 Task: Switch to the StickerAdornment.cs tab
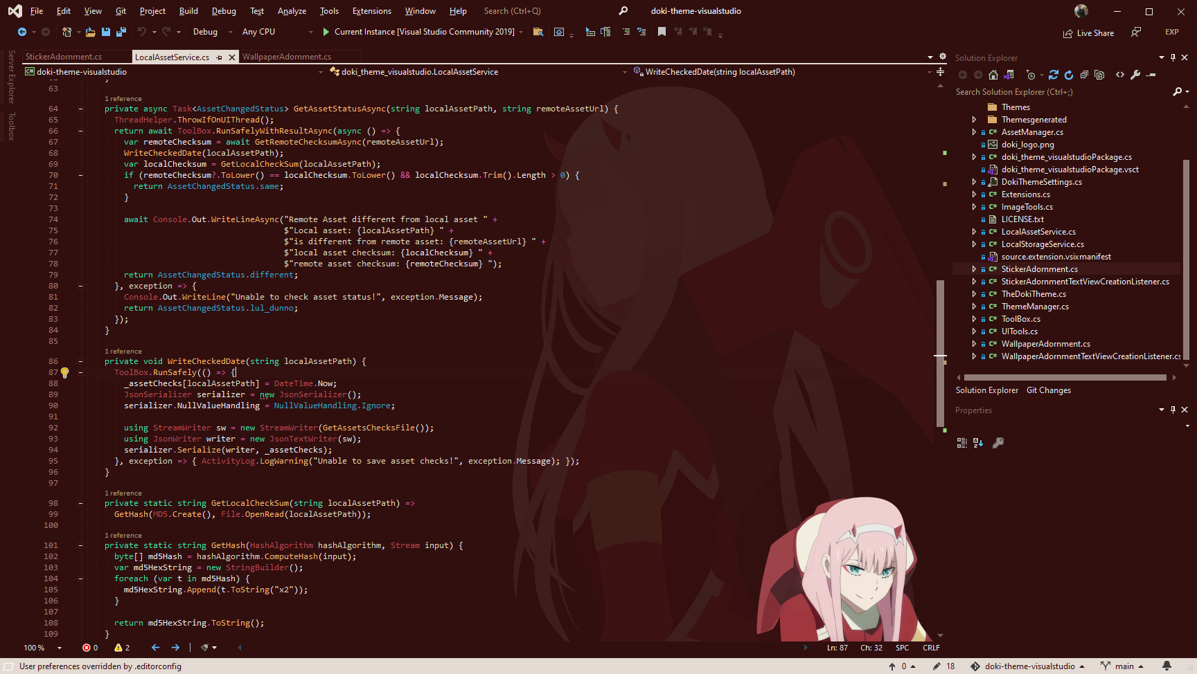tap(64, 57)
